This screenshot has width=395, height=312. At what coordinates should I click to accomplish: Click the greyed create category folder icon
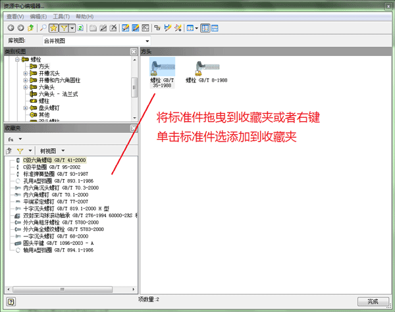(x=93, y=28)
